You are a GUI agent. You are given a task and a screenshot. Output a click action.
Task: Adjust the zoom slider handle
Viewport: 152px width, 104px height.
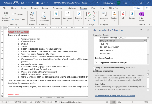132,102
